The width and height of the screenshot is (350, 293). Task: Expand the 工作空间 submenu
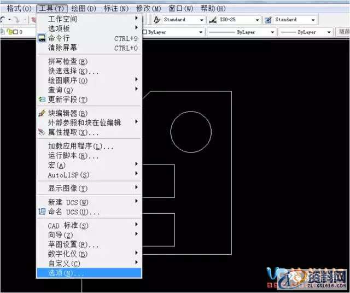89,19
